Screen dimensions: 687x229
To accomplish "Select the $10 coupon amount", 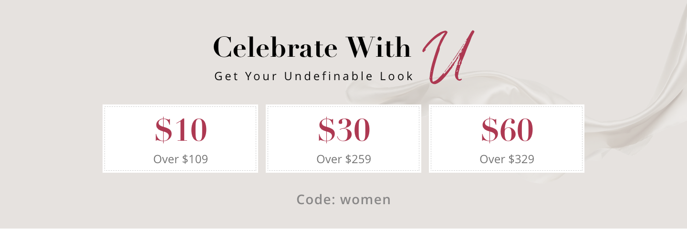I will (x=181, y=130).
